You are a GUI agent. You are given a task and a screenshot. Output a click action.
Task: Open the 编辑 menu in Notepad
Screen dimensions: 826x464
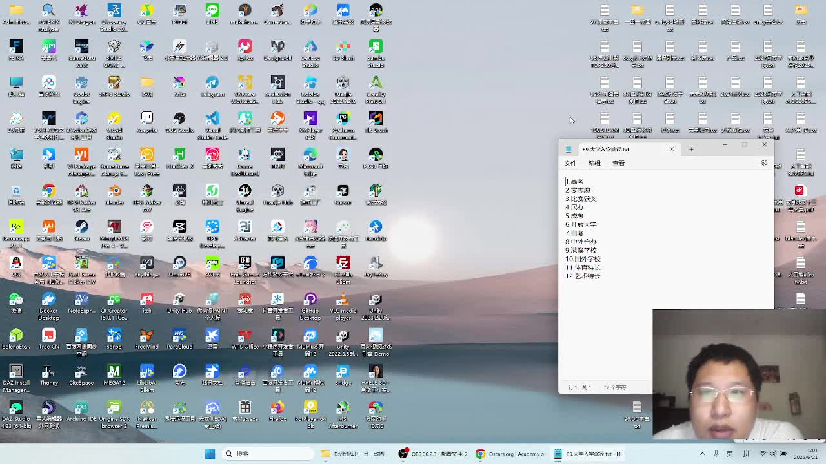pos(594,163)
